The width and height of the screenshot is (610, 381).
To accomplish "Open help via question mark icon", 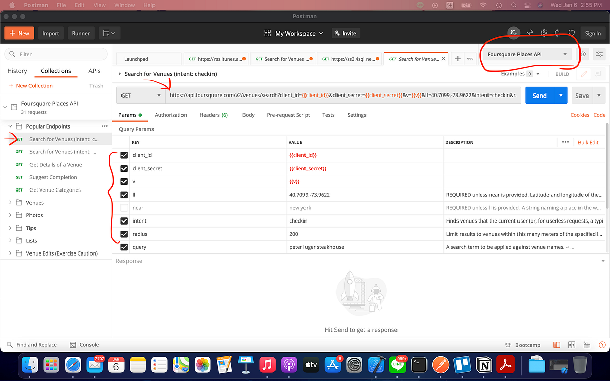I will pos(602,345).
